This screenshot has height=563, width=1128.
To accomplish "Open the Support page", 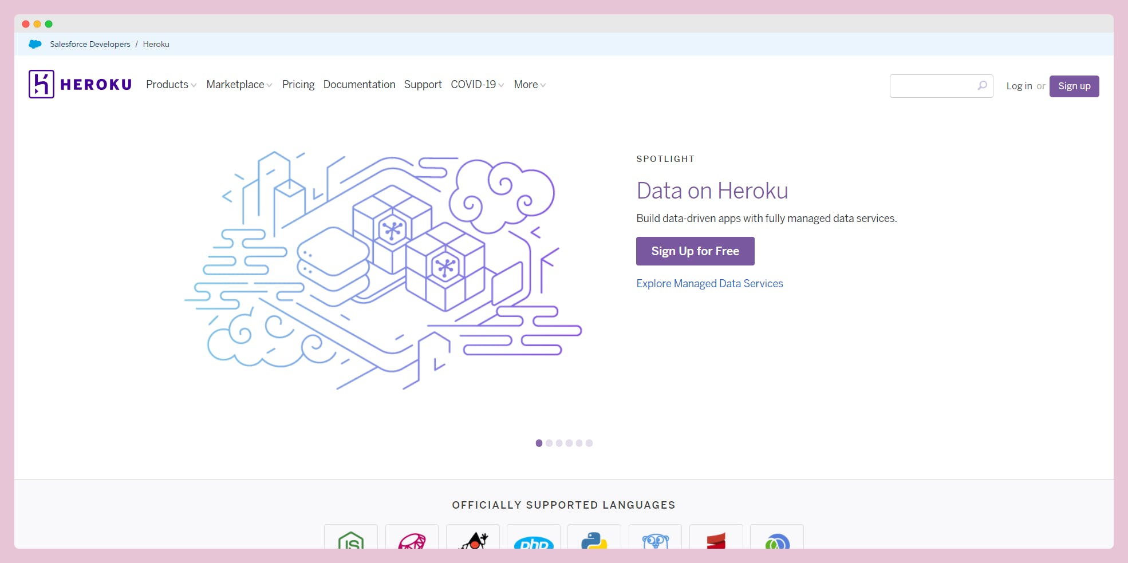I will pos(423,84).
